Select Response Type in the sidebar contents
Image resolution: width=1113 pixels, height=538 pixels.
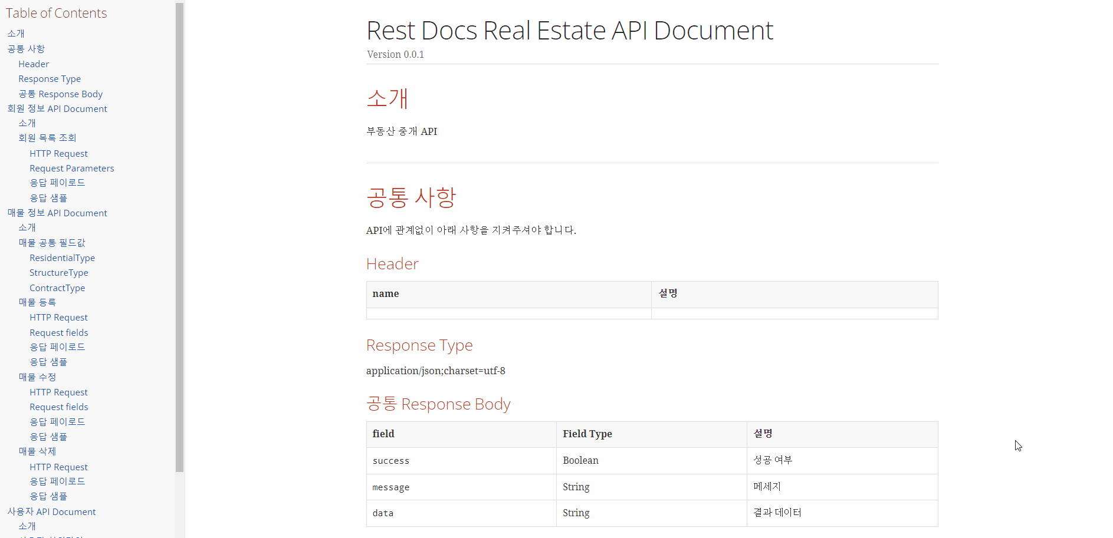pyautogui.click(x=50, y=79)
